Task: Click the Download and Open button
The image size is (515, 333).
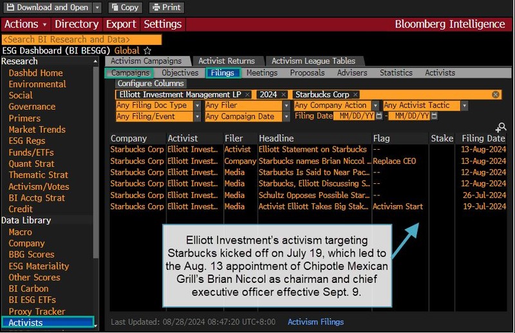Action: coord(48,7)
